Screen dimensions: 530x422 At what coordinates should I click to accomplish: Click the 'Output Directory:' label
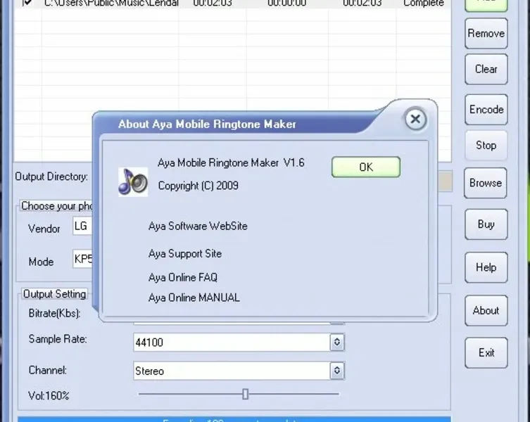[51, 177]
